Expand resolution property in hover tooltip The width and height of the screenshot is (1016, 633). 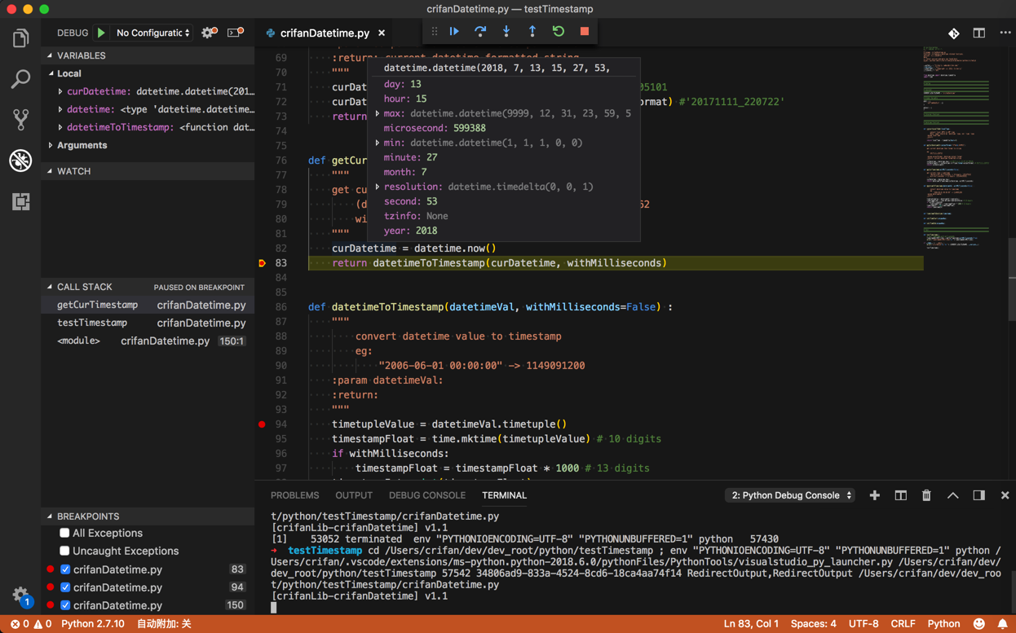click(378, 187)
